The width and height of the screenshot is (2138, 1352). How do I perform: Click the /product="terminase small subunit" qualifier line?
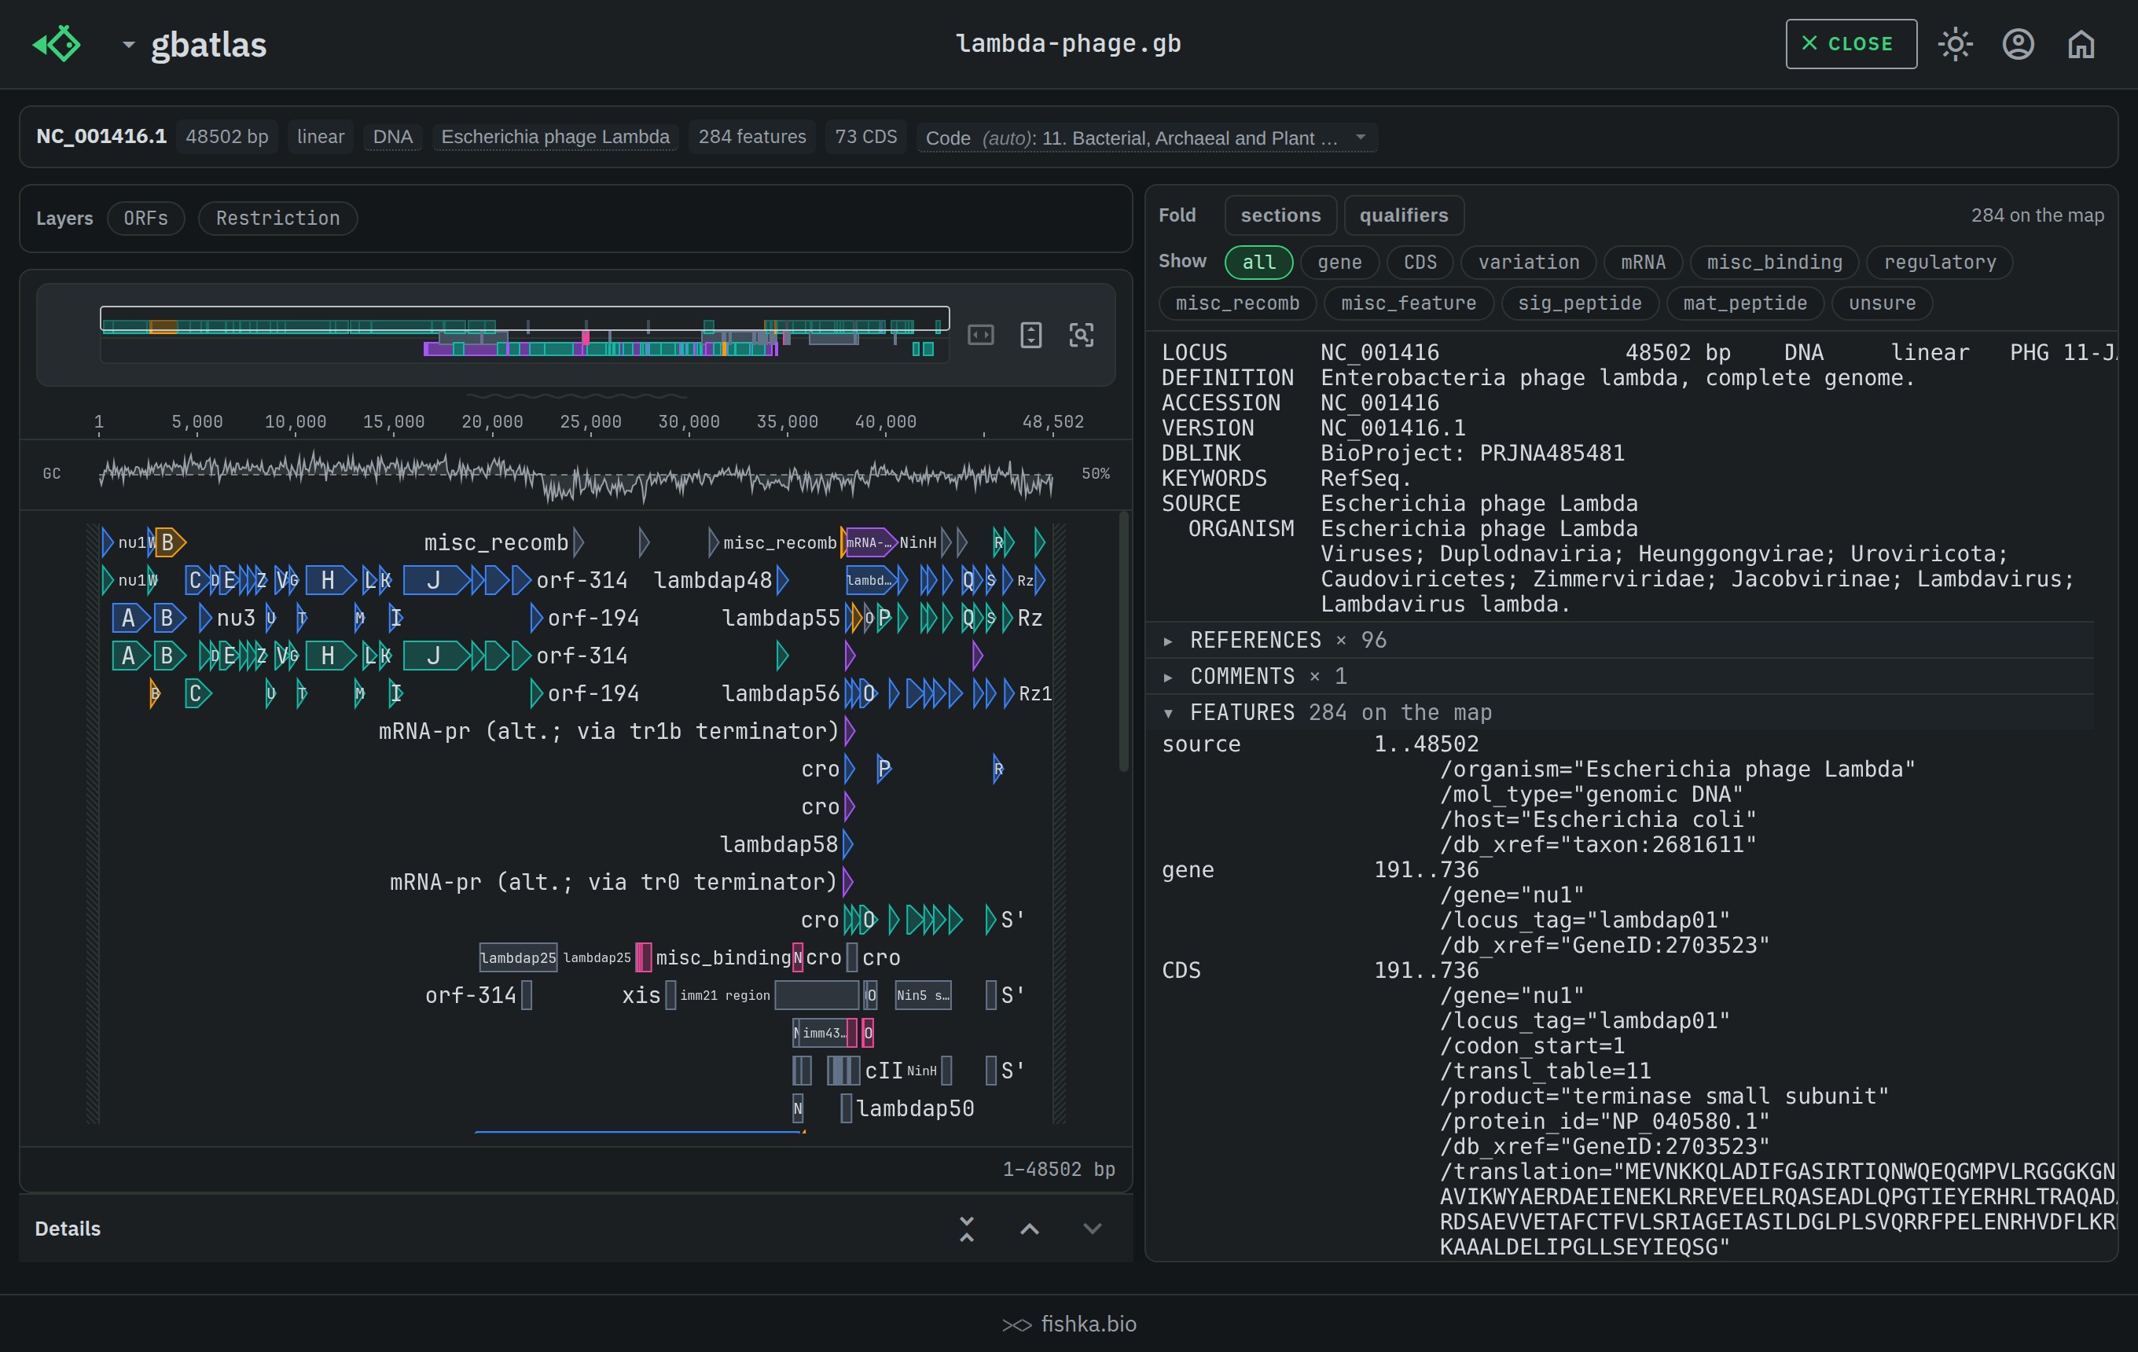pos(1664,1096)
